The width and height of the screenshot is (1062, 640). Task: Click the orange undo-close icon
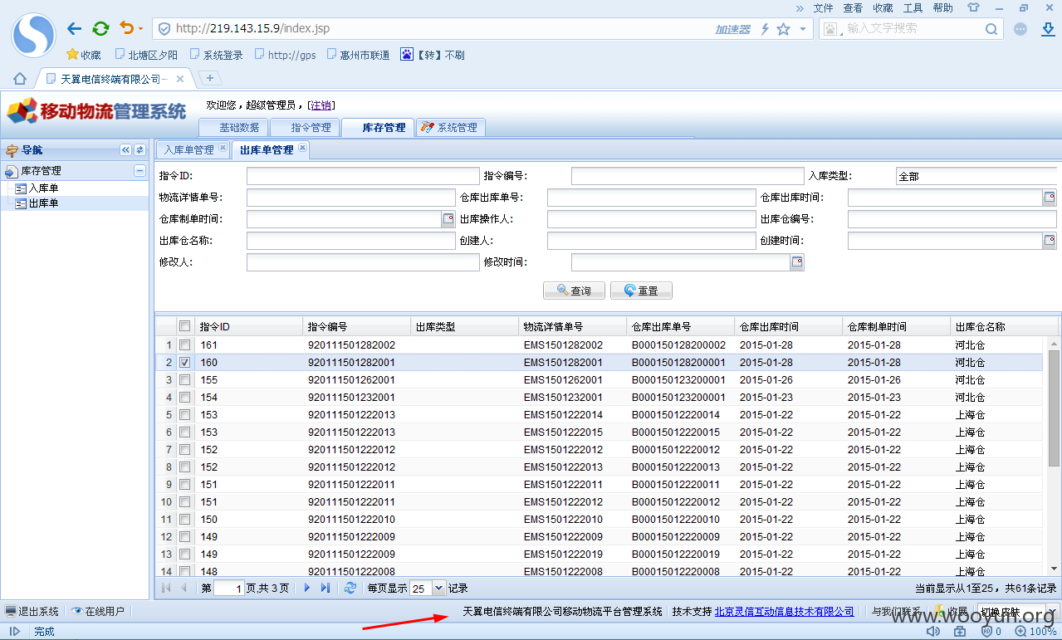click(x=126, y=28)
